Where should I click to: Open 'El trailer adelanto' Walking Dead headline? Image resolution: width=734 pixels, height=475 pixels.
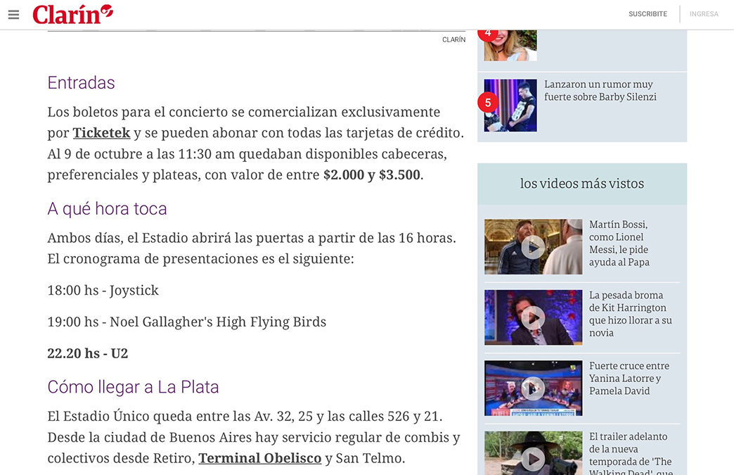coord(631,453)
